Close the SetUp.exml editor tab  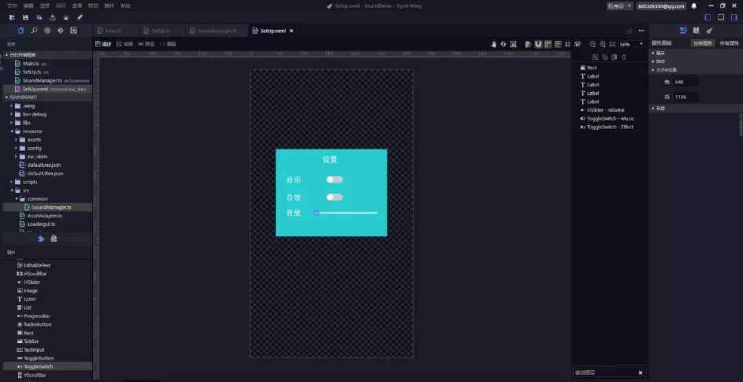[292, 31]
